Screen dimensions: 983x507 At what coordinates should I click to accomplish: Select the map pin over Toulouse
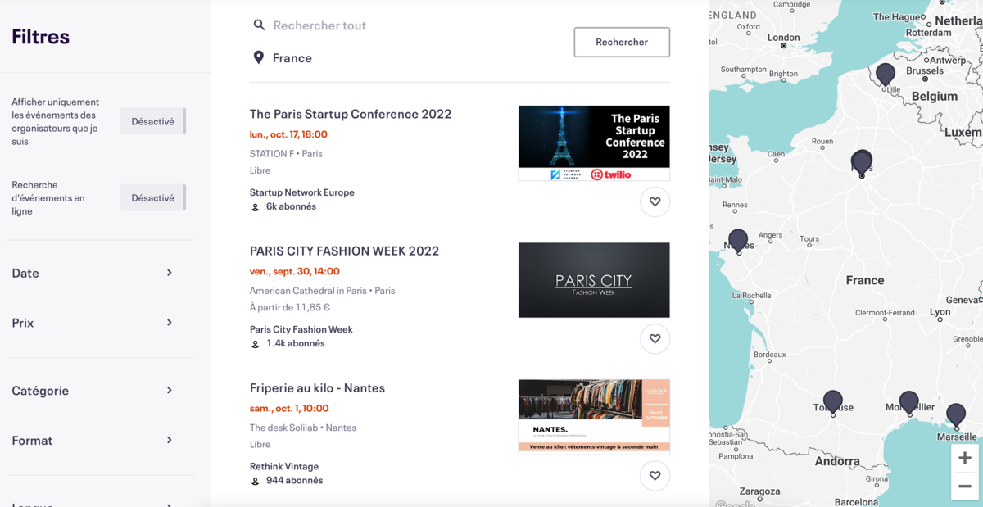833,402
